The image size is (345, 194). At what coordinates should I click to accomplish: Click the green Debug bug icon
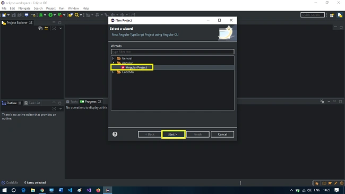click(x=41, y=15)
